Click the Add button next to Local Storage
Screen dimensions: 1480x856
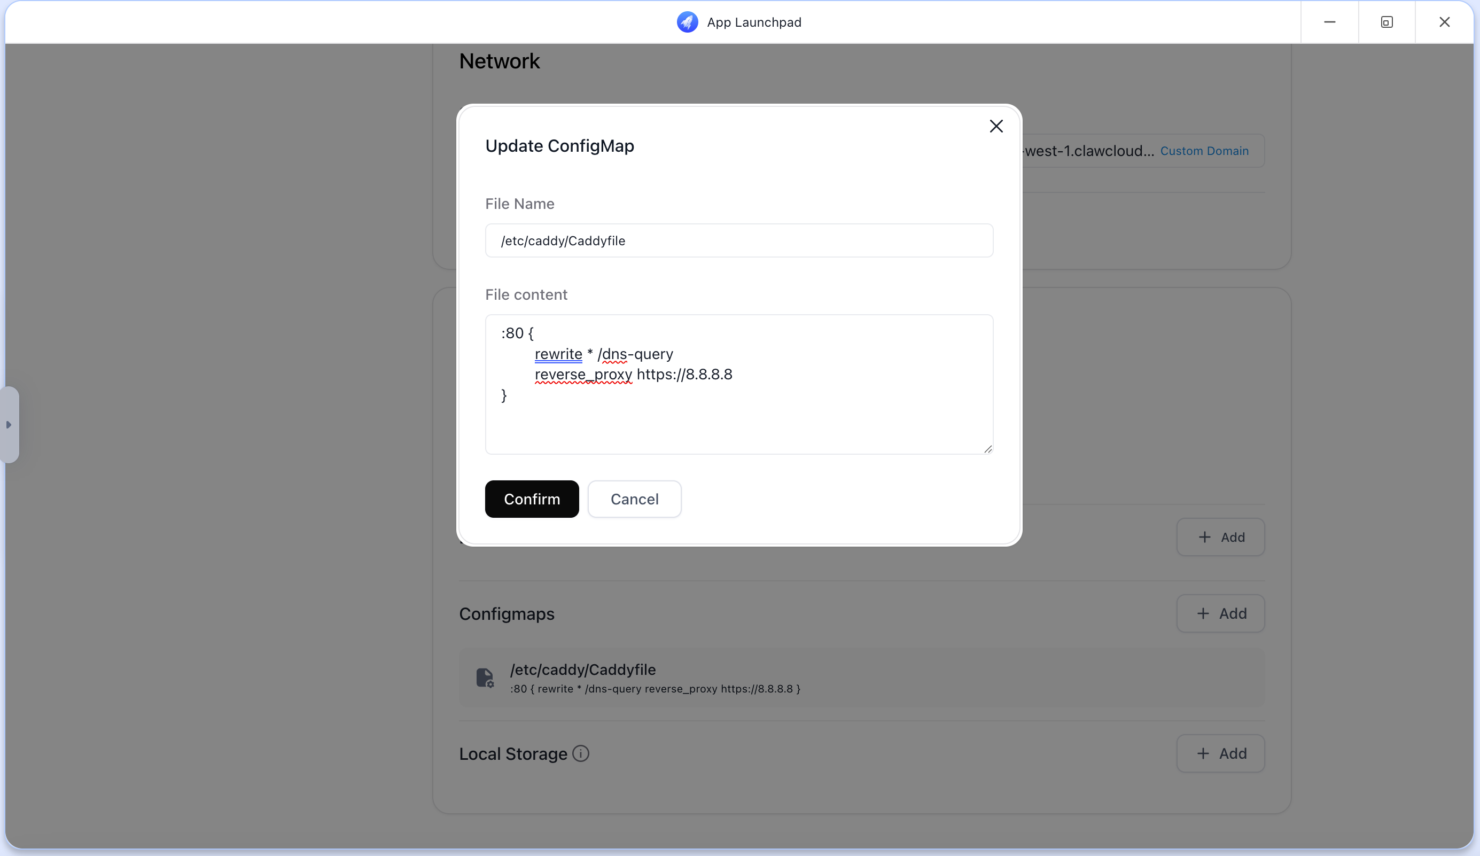point(1220,754)
